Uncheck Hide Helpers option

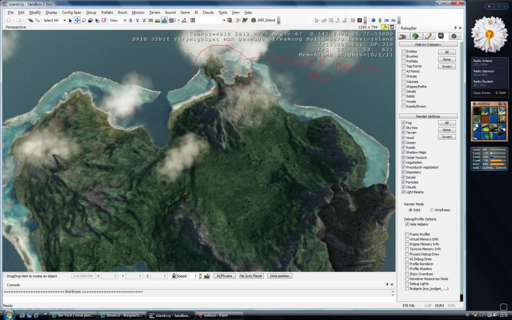(x=407, y=224)
